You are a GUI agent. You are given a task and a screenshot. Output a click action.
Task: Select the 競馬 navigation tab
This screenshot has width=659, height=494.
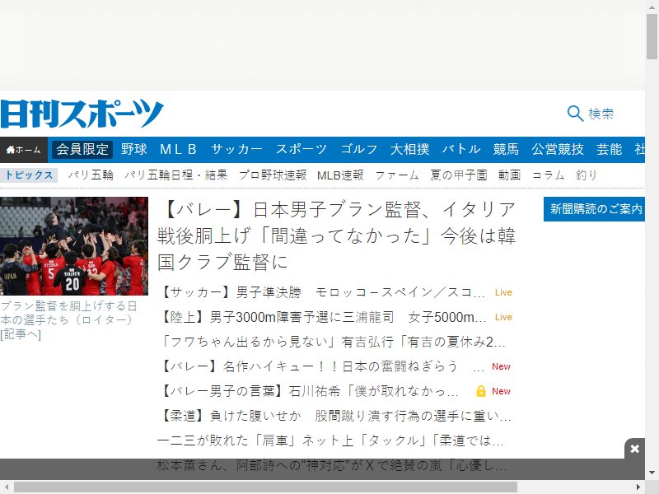tap(506, 150)
